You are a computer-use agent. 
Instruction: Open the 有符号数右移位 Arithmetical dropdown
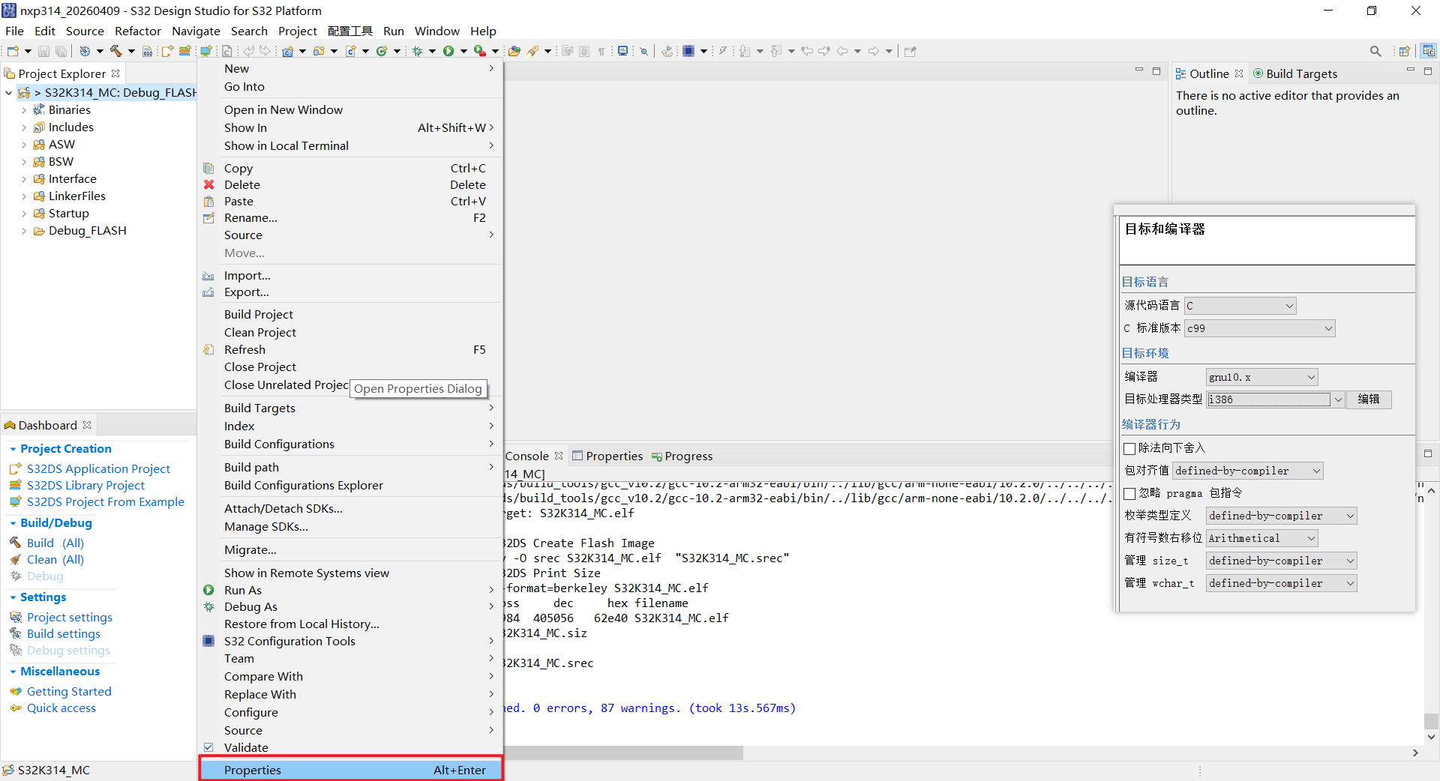click(1262, 538)
